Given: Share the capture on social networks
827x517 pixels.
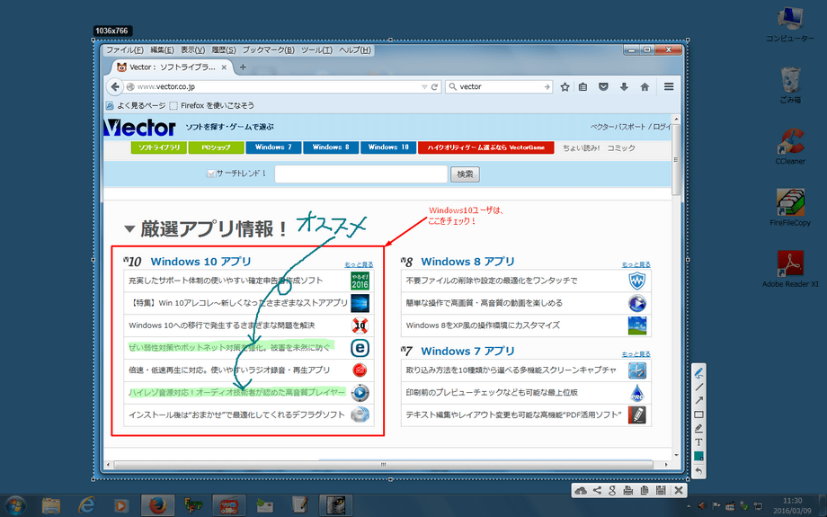Looking at the screenshot, I should pyautogui.click(x=597, y=491).
